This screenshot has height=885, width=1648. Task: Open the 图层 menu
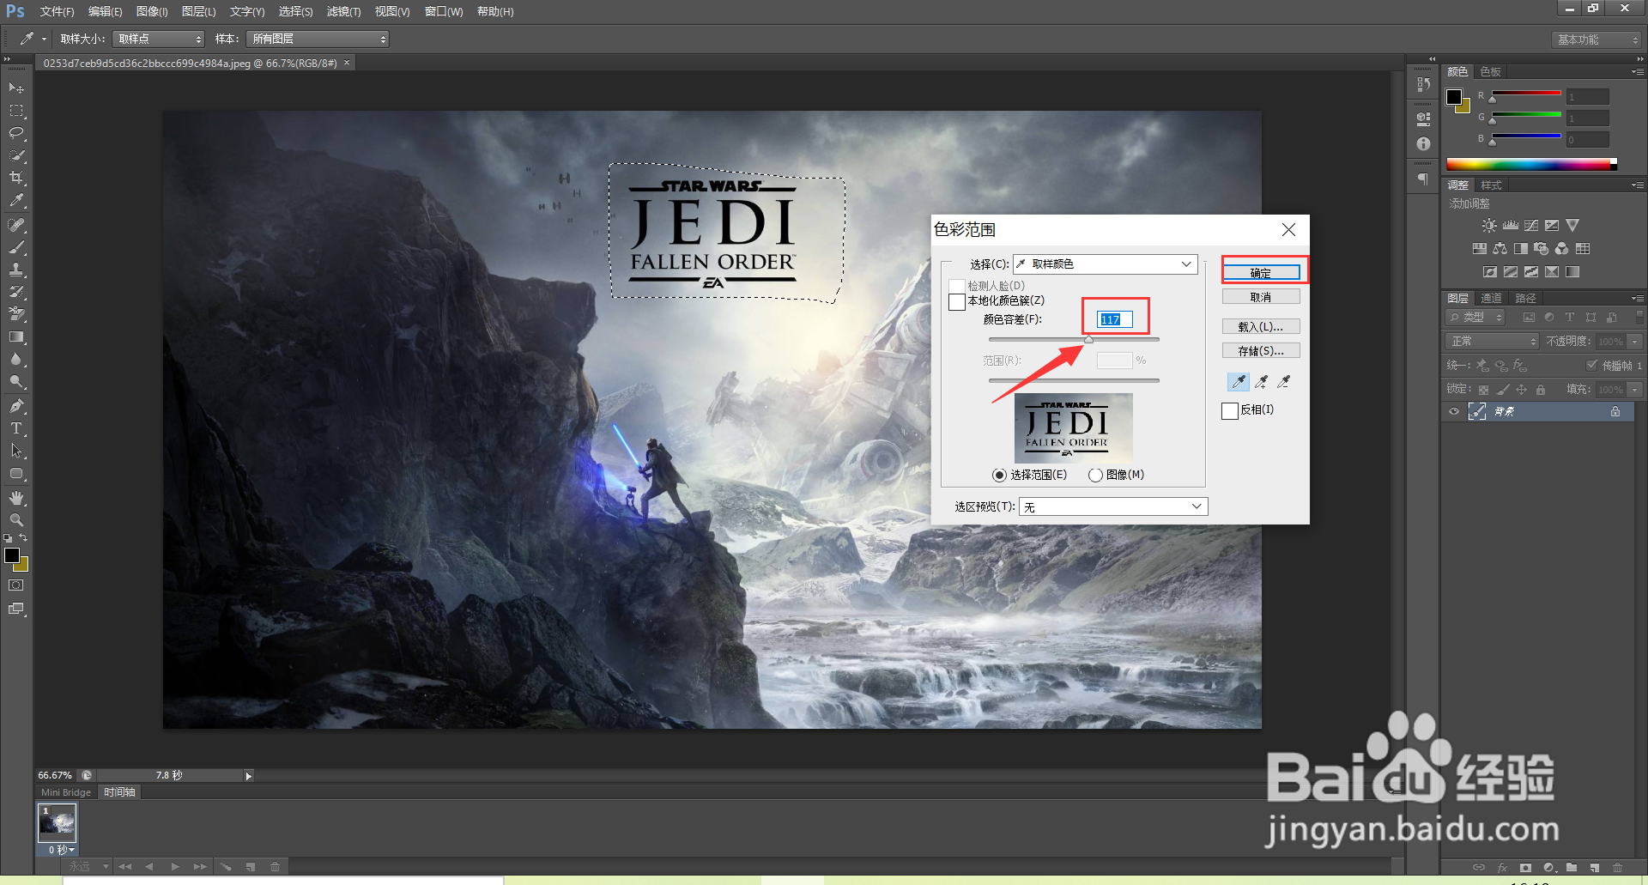click(198, 11)
